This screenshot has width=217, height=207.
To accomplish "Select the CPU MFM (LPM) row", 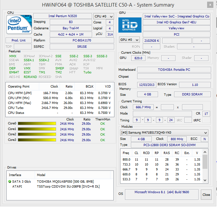I will (60, 93).
